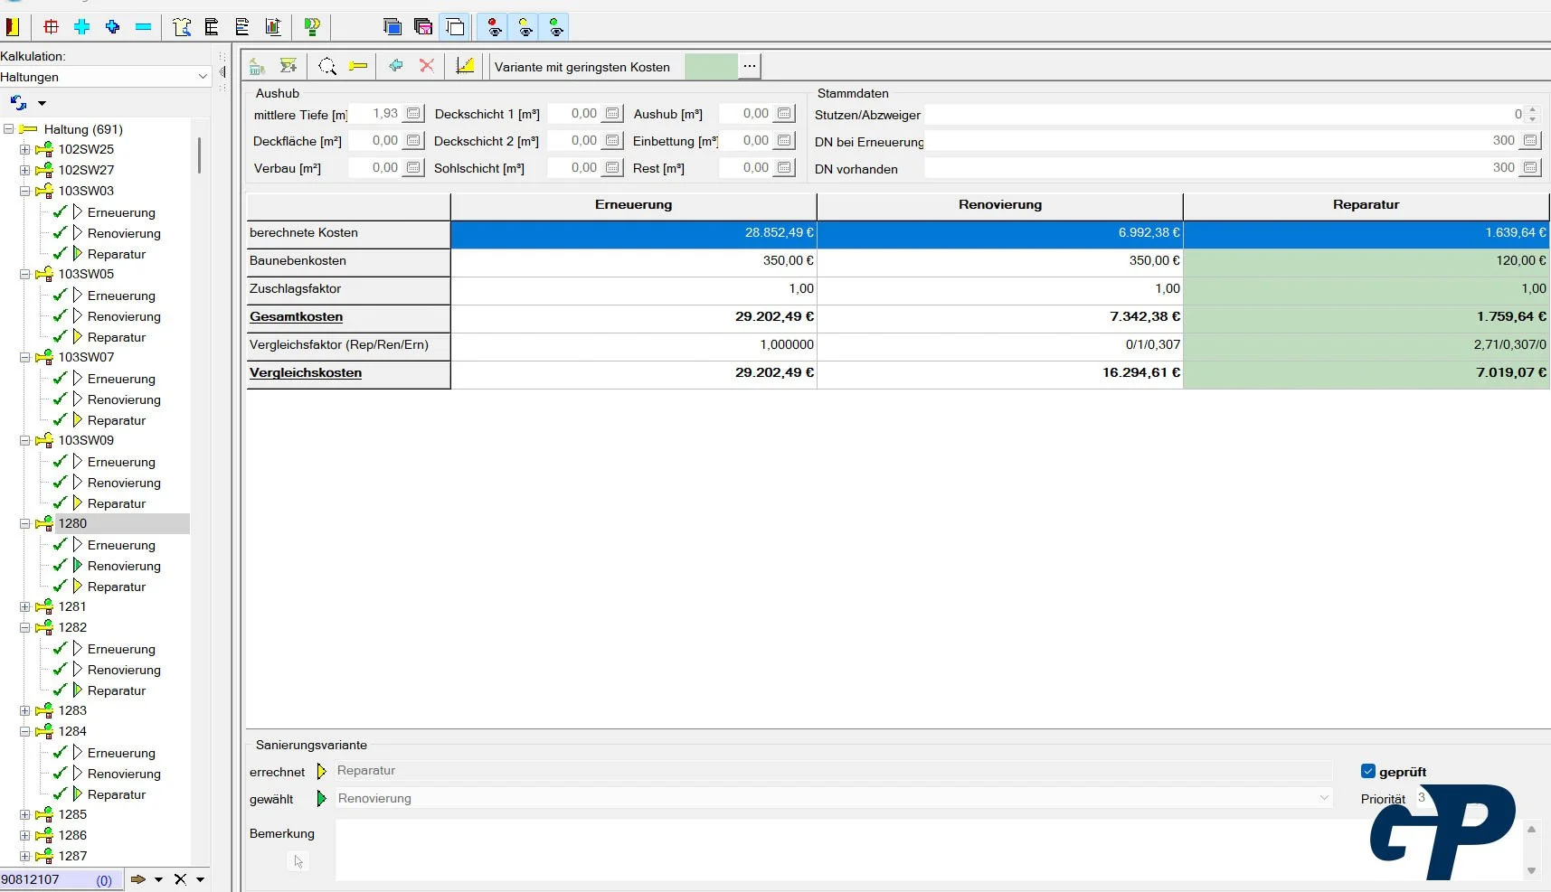Click the Reparatur Baunebenkosten cell 120,00 €
The height and width of the screenshot is (892, 1551).
point(1366,261)
